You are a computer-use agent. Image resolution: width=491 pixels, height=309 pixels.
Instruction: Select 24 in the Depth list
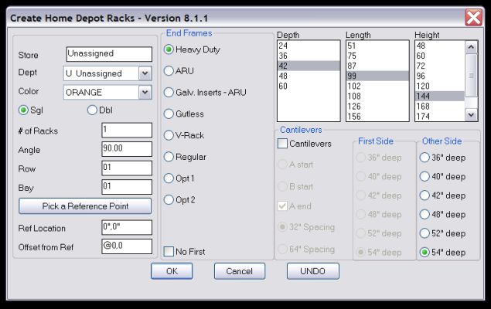(309, 46)
